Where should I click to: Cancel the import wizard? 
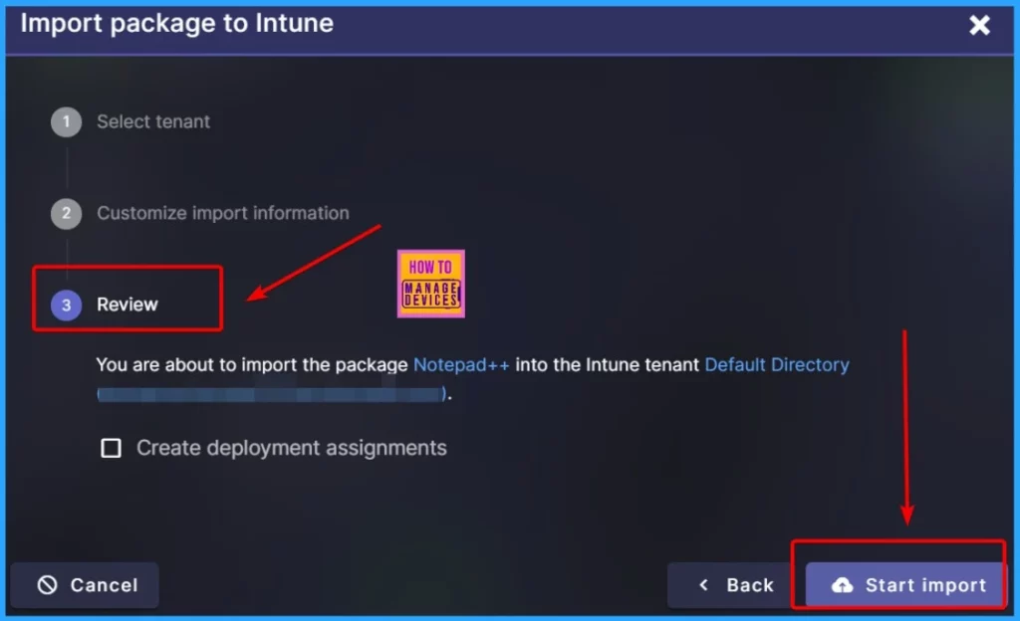point(85,585)
